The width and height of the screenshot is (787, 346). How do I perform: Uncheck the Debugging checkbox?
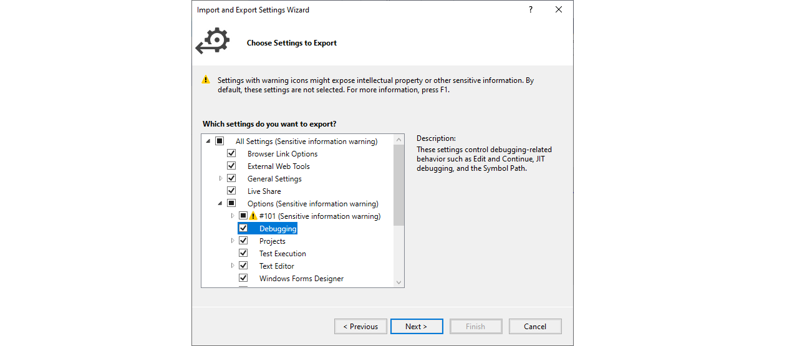pos(243,228)
